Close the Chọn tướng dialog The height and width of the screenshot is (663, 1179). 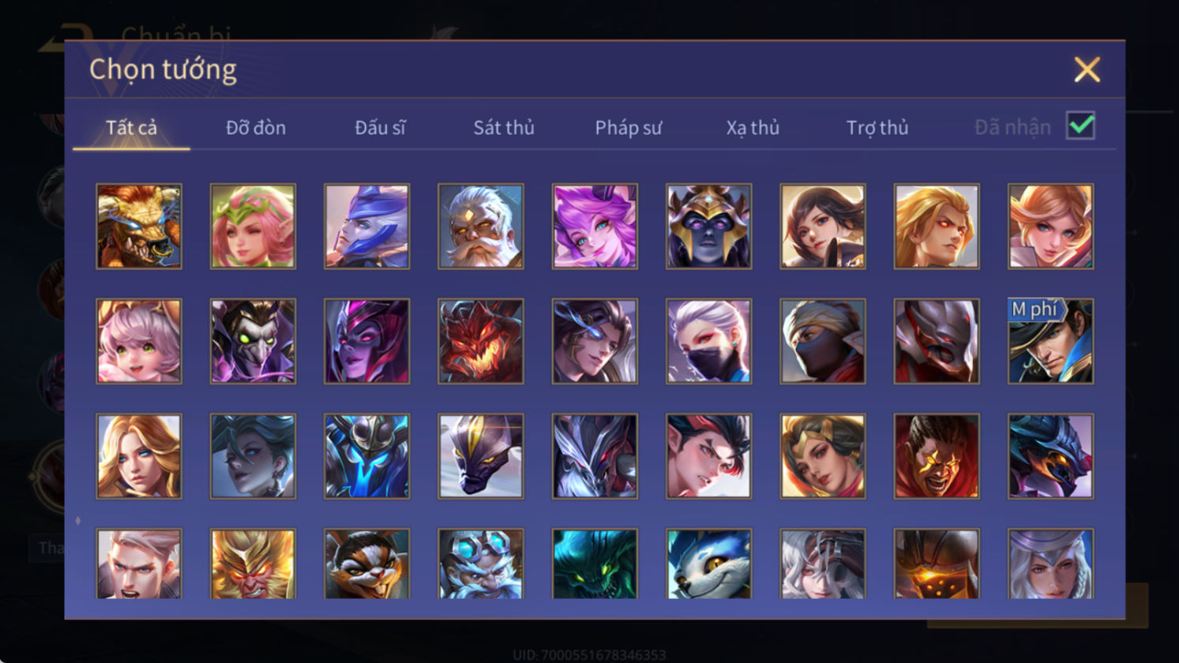coord(1087,70)
